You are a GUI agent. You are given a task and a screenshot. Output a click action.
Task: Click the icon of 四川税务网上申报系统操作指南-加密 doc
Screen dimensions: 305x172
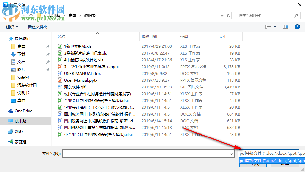point(60,127)
